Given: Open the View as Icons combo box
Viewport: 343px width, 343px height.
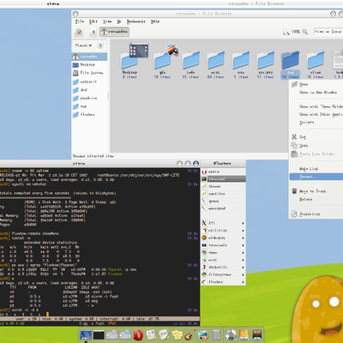Looking at the screenshot, I should [328, 32].
